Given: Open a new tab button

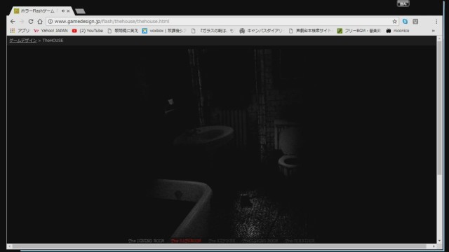Looking at the screenshot, I should [x=80, y=11].
